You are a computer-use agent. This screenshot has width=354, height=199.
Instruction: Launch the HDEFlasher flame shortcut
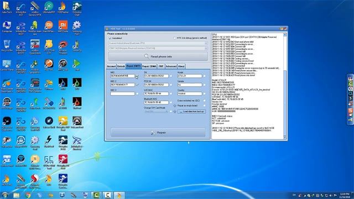pyautogui.click(x=63, y=7)
